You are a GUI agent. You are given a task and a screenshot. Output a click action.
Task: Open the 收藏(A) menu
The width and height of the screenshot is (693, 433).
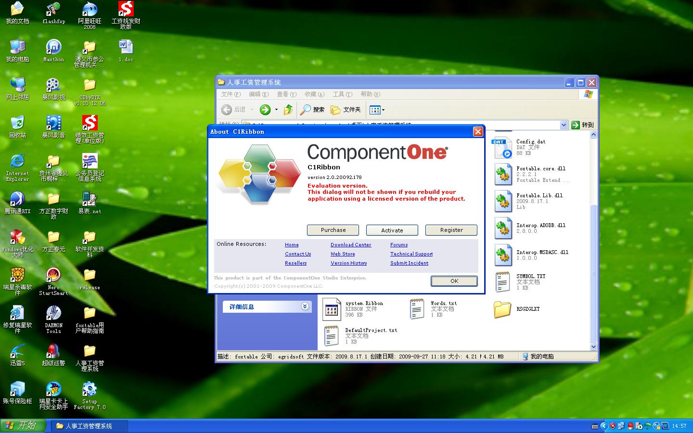click(x=314, y=94)
